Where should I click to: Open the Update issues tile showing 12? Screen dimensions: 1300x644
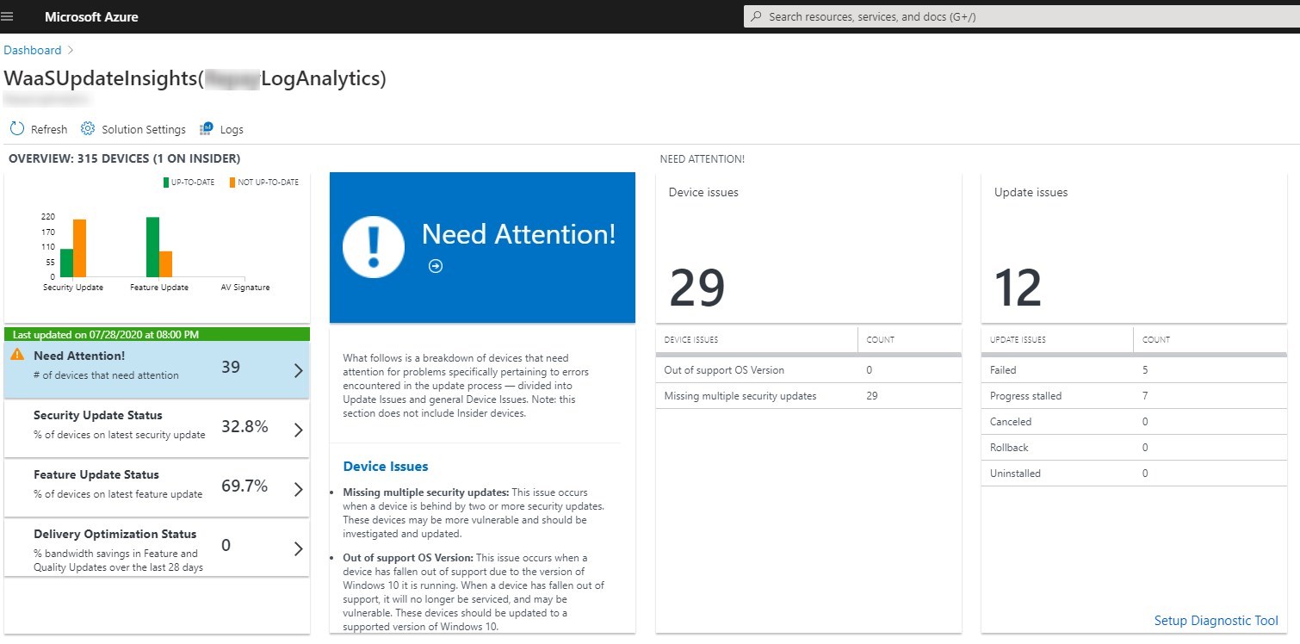[x=1134, y=248]
